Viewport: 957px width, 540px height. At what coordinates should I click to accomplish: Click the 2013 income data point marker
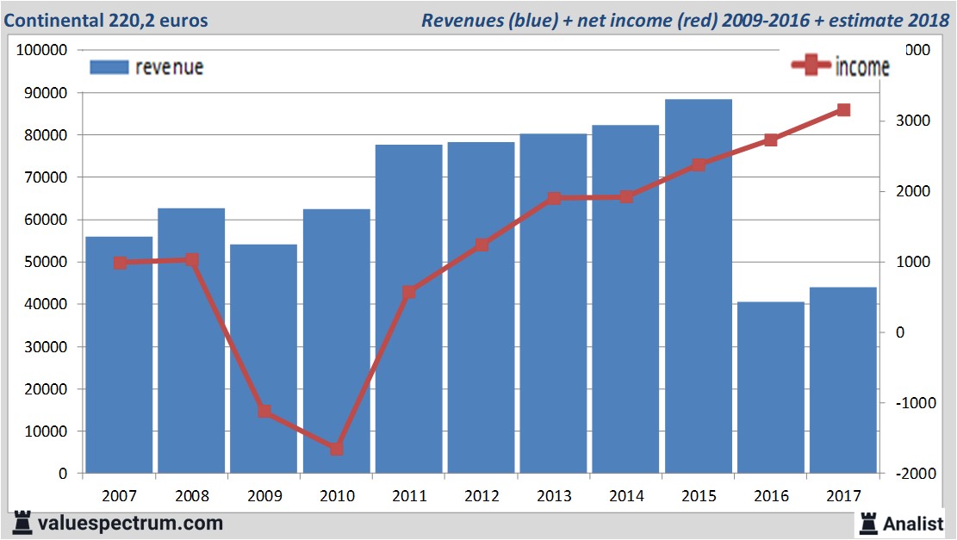[554, 198]
